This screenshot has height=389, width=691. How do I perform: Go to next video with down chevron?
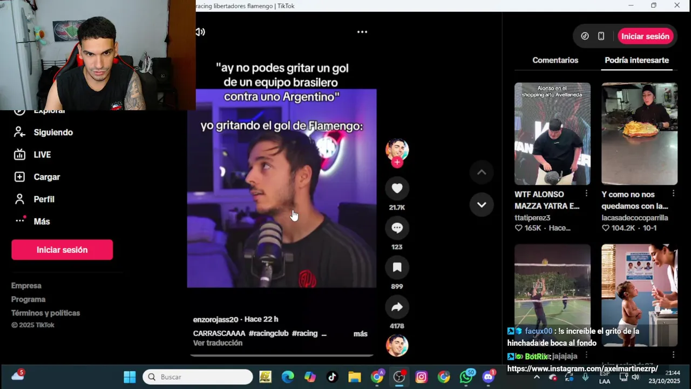pyautogui.click(x=482, y=205)
